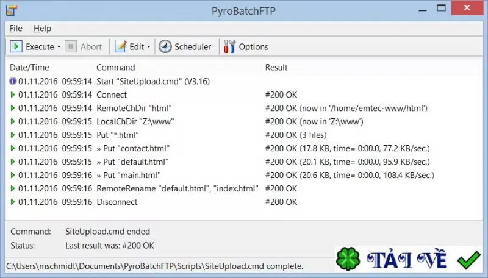Screen dimensions: 488x278
Task: Open the Scheduler clock icon
Action: pos(165,47)
